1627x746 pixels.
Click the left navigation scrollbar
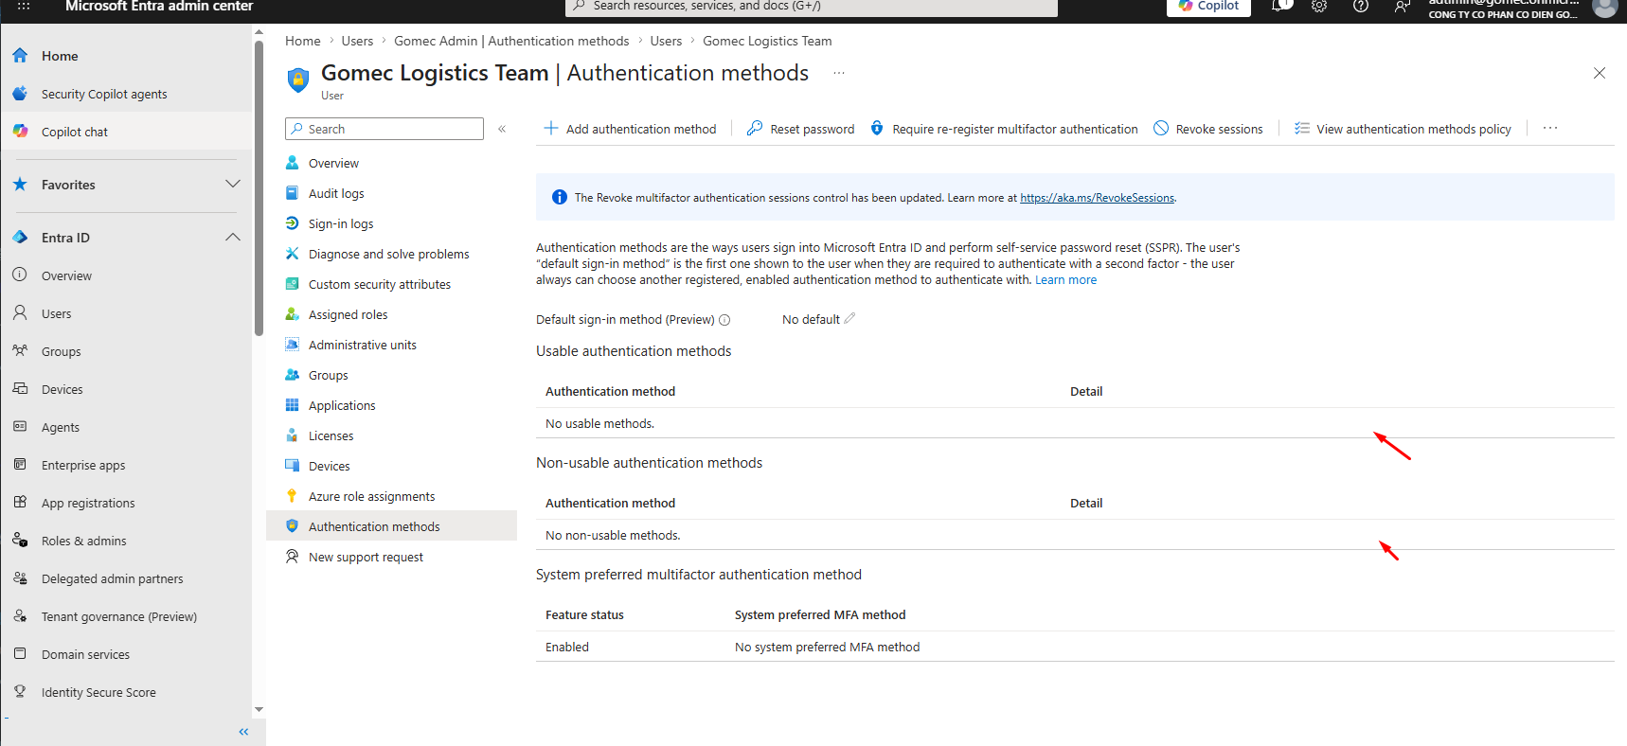pyautogui.click(x=259, y=189)
